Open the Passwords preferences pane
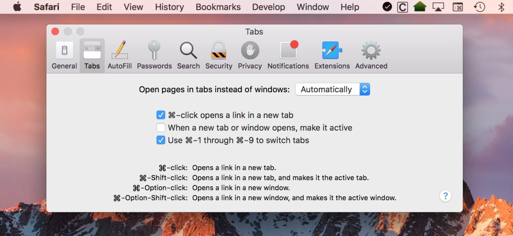Viewport: 513px width, 236px height. 154,55
